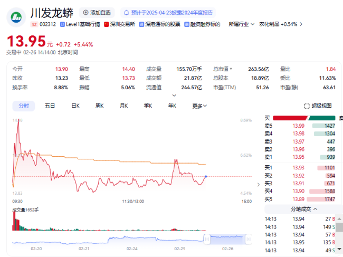Screen dimensions: 343x257
Task: Click the 卖1 volume 939
Action: click(331, 157)
